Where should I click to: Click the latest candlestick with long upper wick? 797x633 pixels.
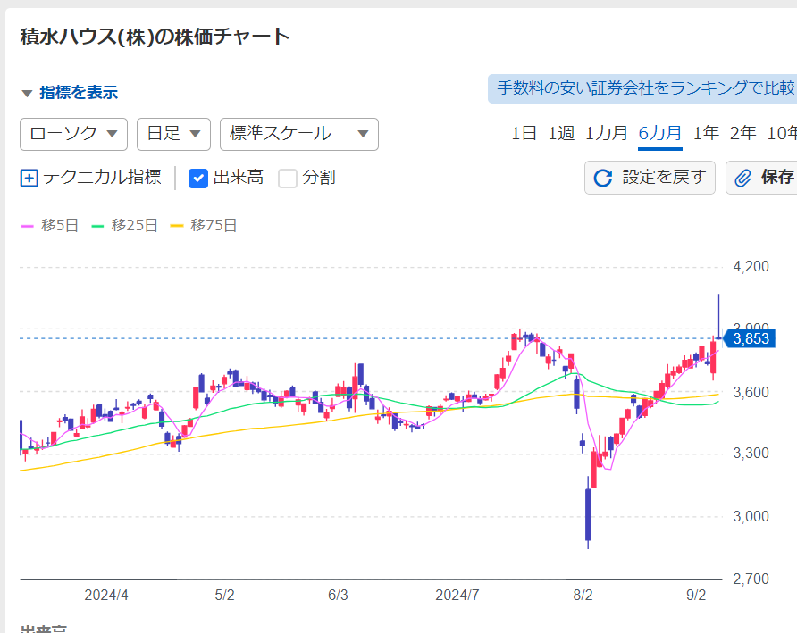[x=718, y=318]
